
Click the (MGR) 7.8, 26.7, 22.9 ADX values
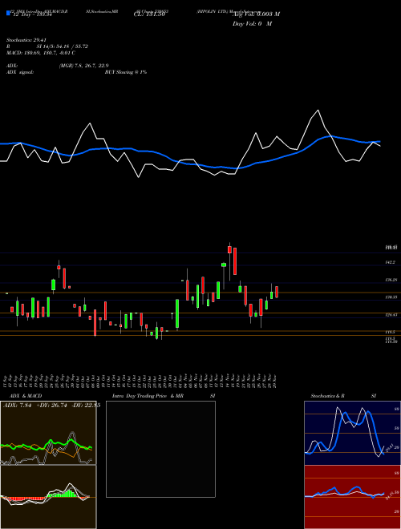click(x=83, y=66)
